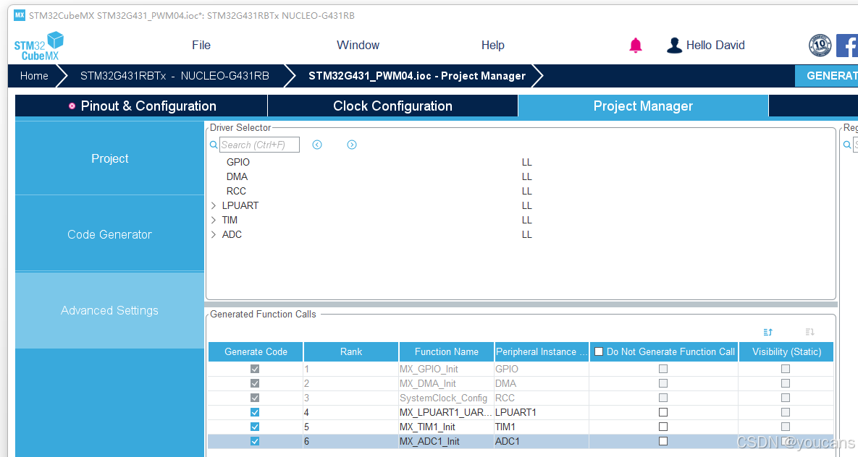The width and height of the screenshot is (858, 457).
Task: Open the Project settings section
Action: 109,158
